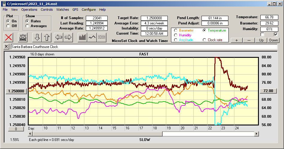Click the small X beside clock name
284x149 pixels.
pos(6,46)
